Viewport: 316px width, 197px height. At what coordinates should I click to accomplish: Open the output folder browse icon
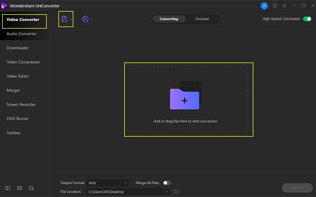(176, 192)
